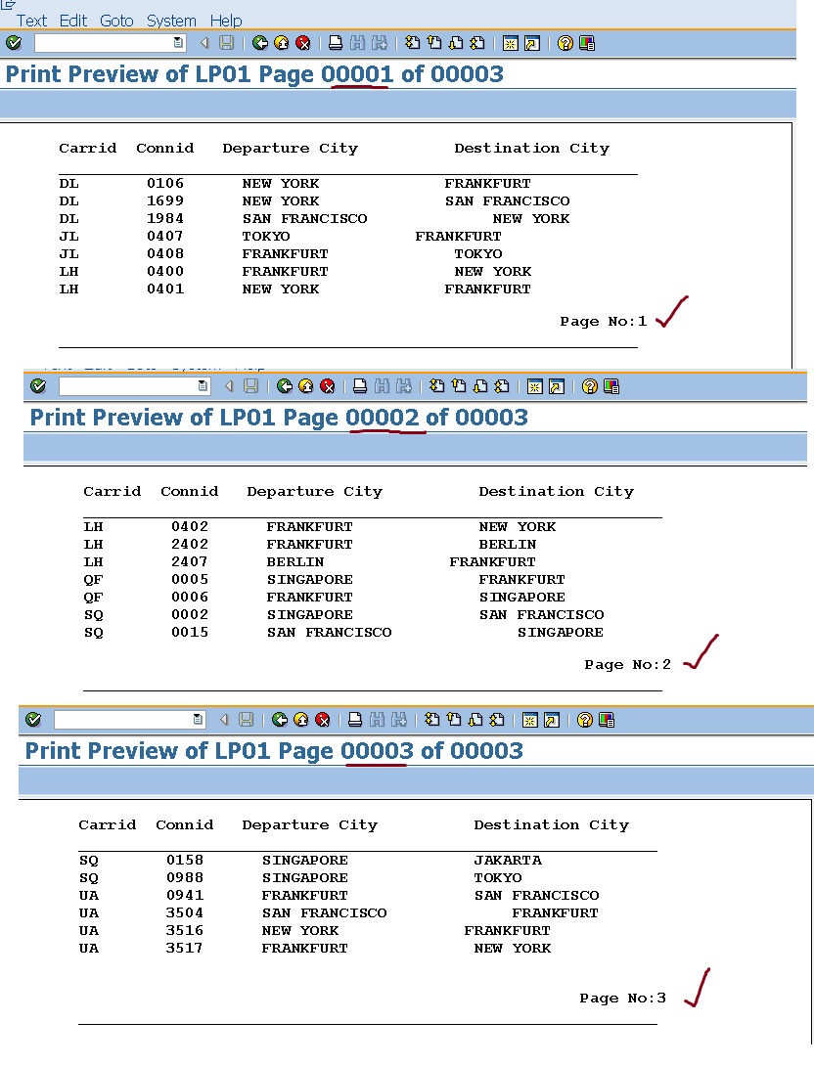Collapse command field arrow in page 00001 toolbar

[204, 43]
